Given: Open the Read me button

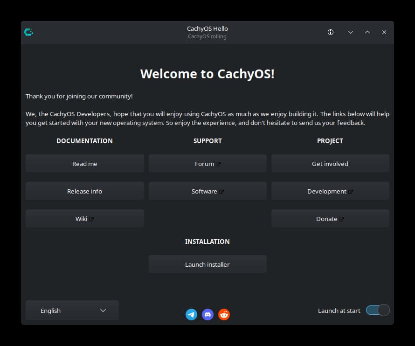Looking at the screenshot, I should [85, 164].
